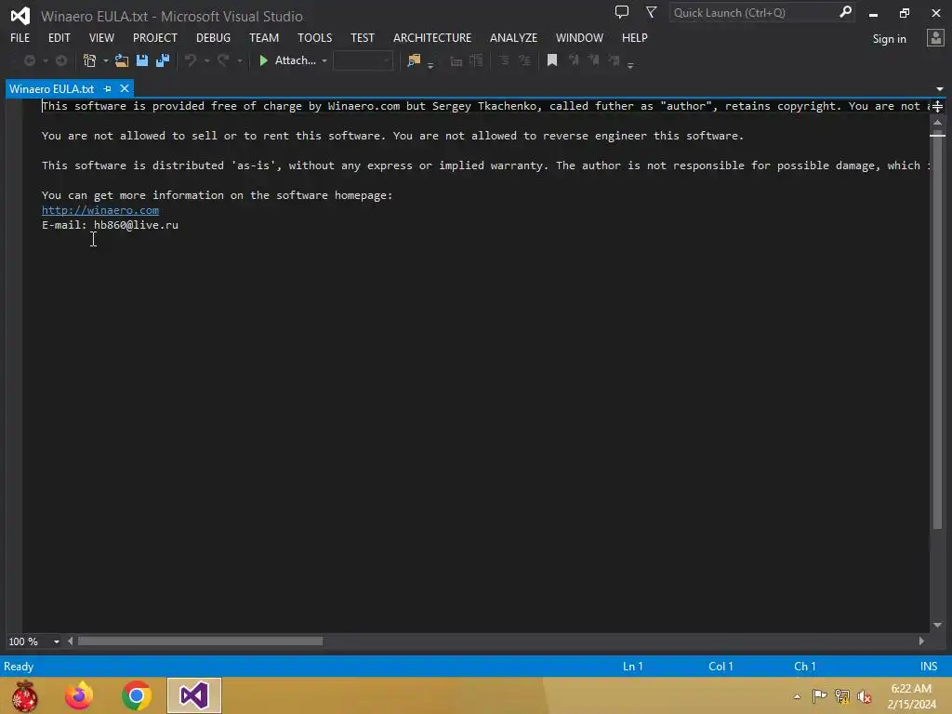
Task: Click the Clear Bookmarks icon
Action: (x=614, y=60)
